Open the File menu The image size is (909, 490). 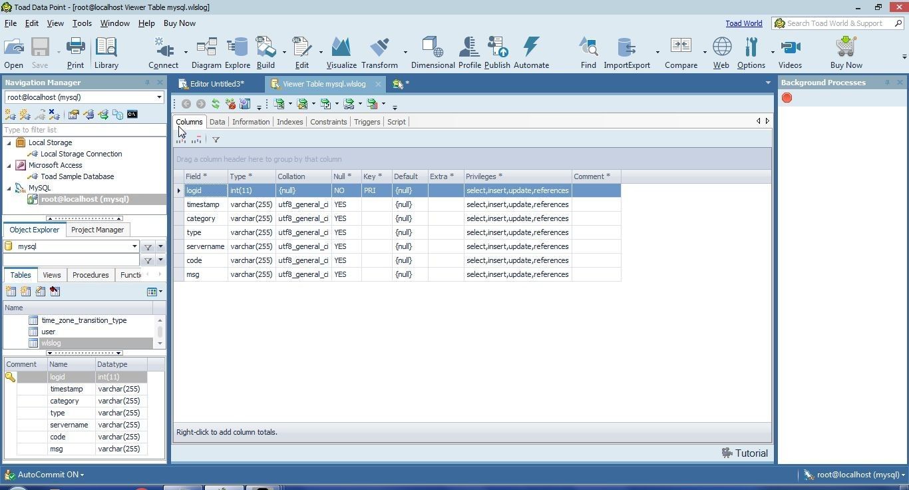11,23
